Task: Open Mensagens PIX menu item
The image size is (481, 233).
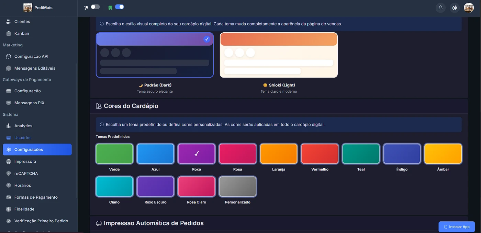Action: pyautogui.click(x=29, y=103)
